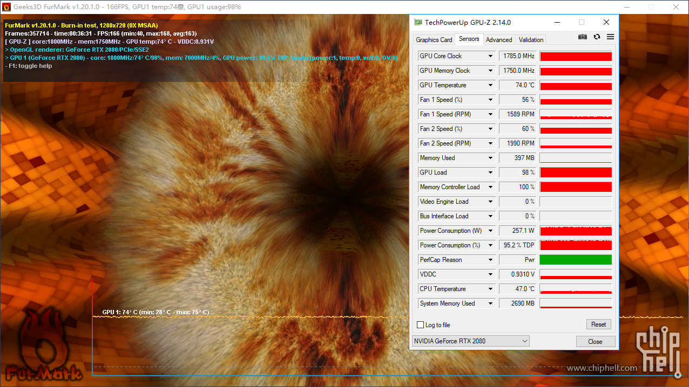Click the 2690 MB system memory value
Viewport: 689px width, 387px height.
tap(517, 303)
